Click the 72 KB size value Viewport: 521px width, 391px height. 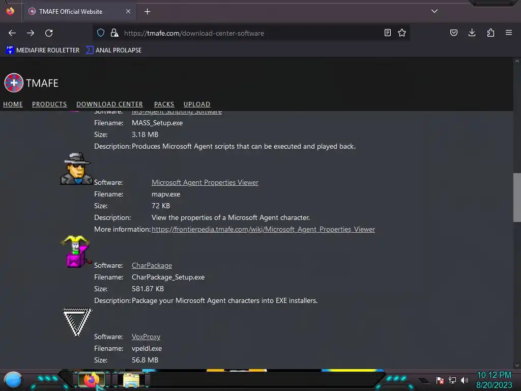point(161,206)
